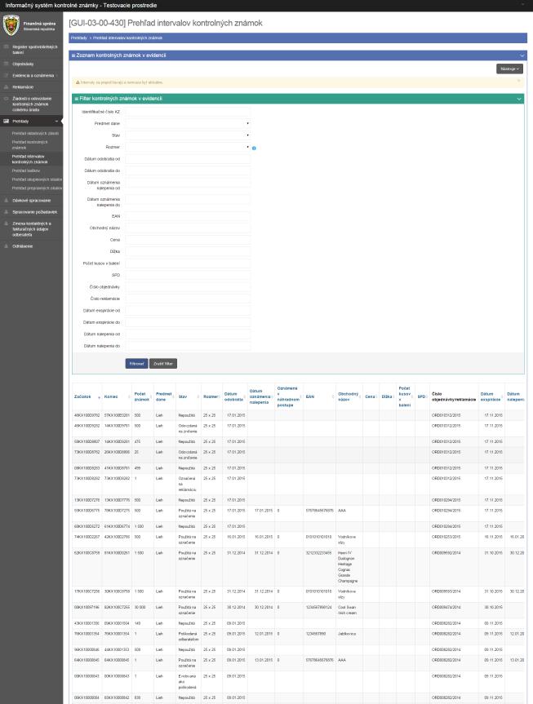Click into Číslo objednávky filter field
Image resolution: width=533 pixels, height=704 pixels.
click(x=188, y=287)
